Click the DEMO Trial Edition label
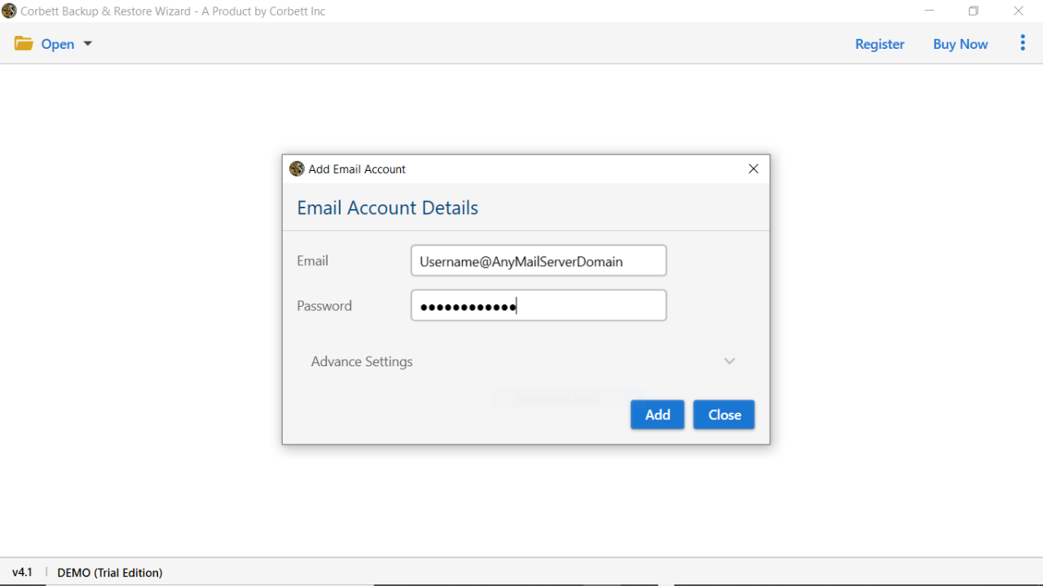 click(110, 572)
